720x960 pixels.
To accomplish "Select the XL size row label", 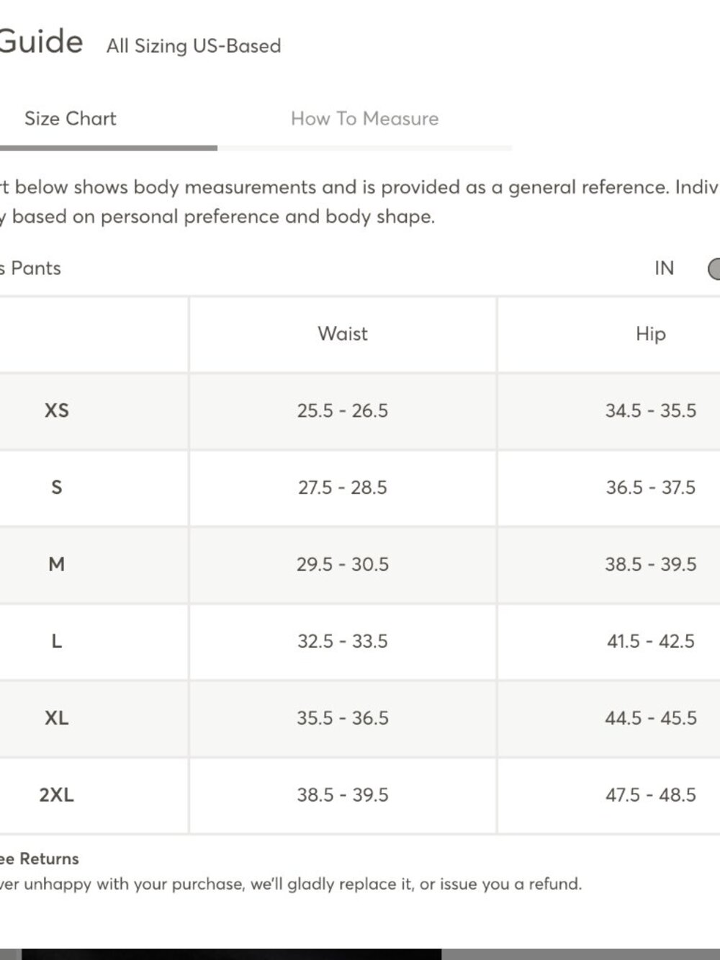I will 57,718.
